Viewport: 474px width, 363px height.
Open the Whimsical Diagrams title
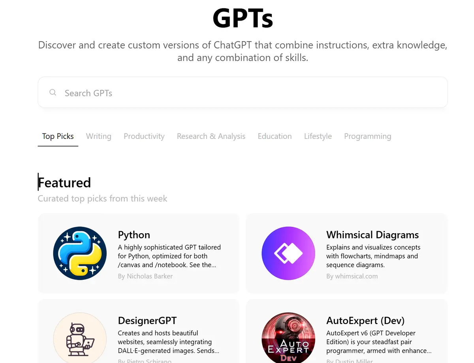click(x=372, y=235)
